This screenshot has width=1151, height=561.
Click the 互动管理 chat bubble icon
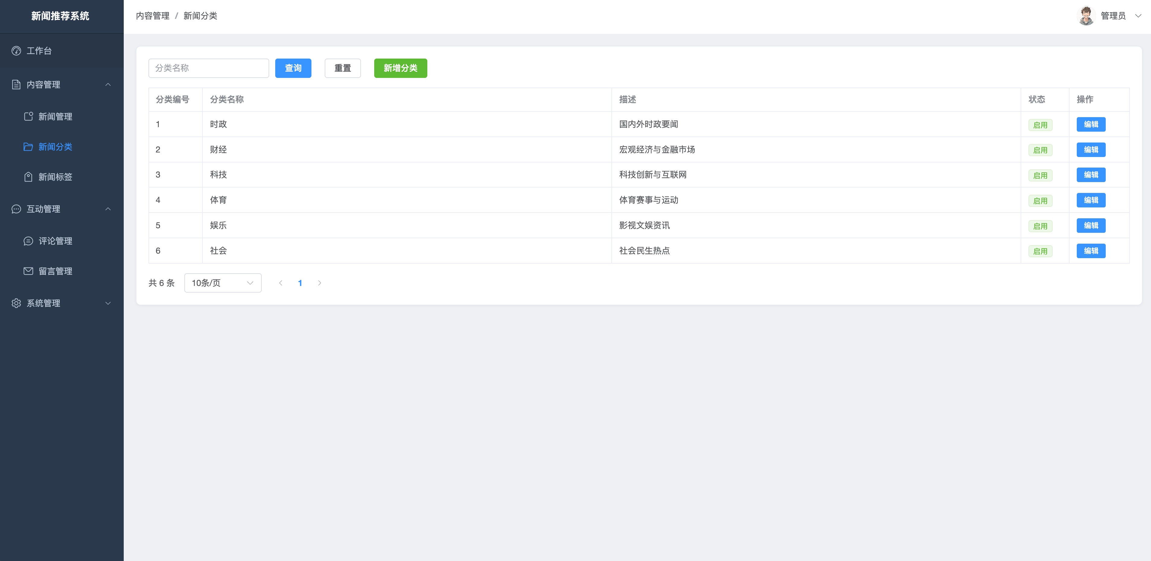(17, 209)
